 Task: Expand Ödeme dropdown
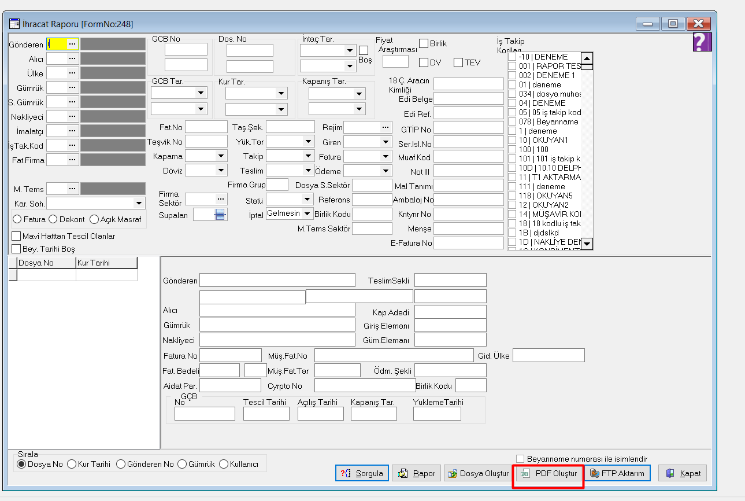[x=386, y=171]
